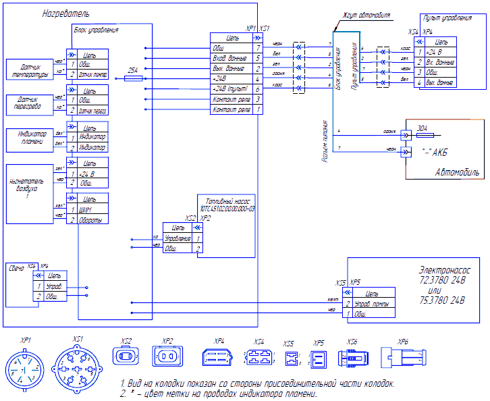Click the "ШИМ" row

[88, 209]
